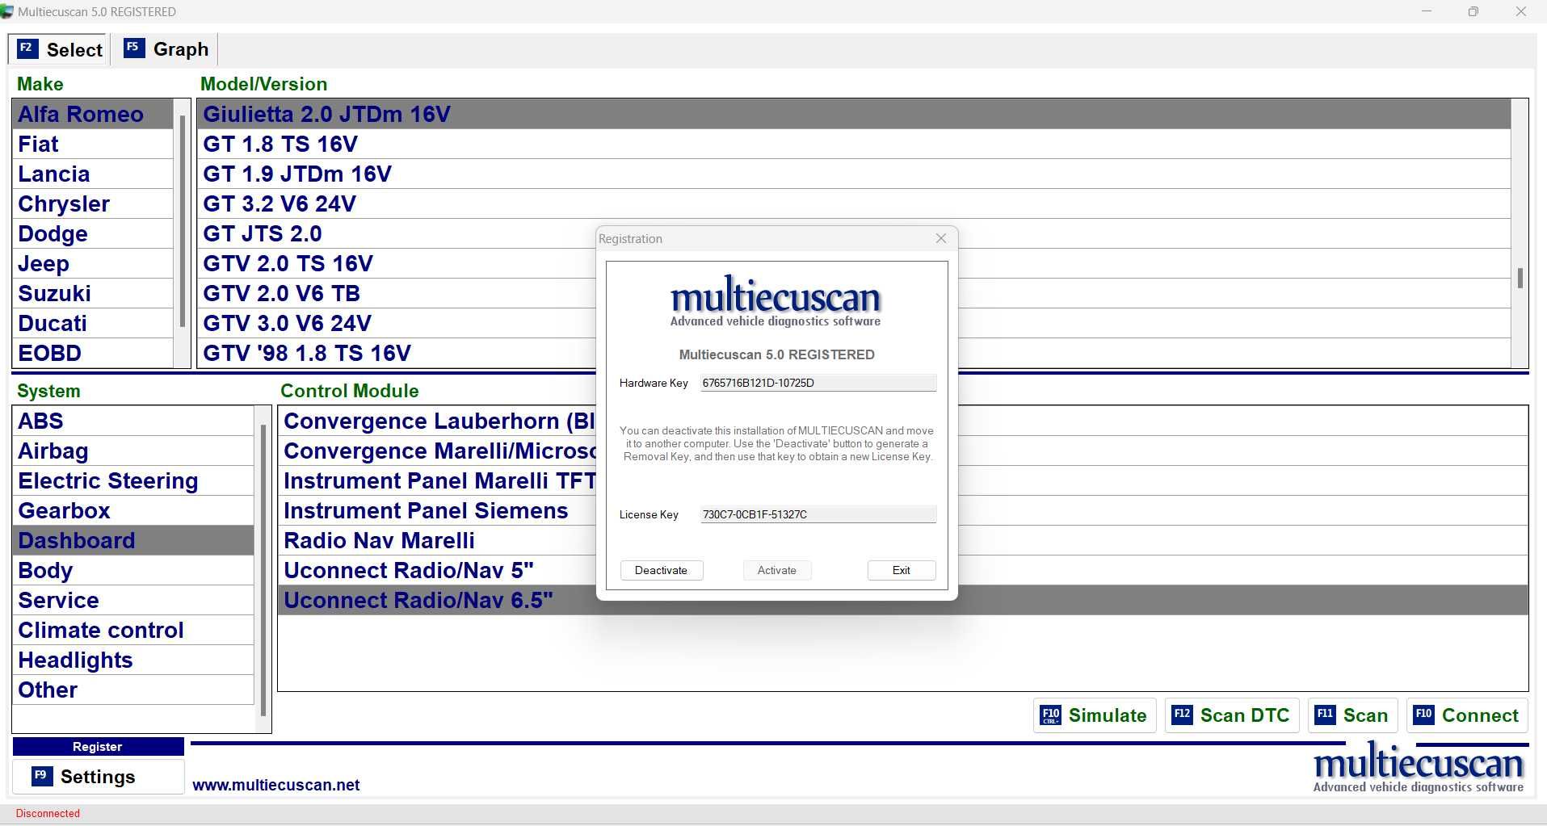This screenshot has width=1547, height=826.
Task: Click Exit in Registration dialog
Action: pyautogui.click(x=902, y=570)
